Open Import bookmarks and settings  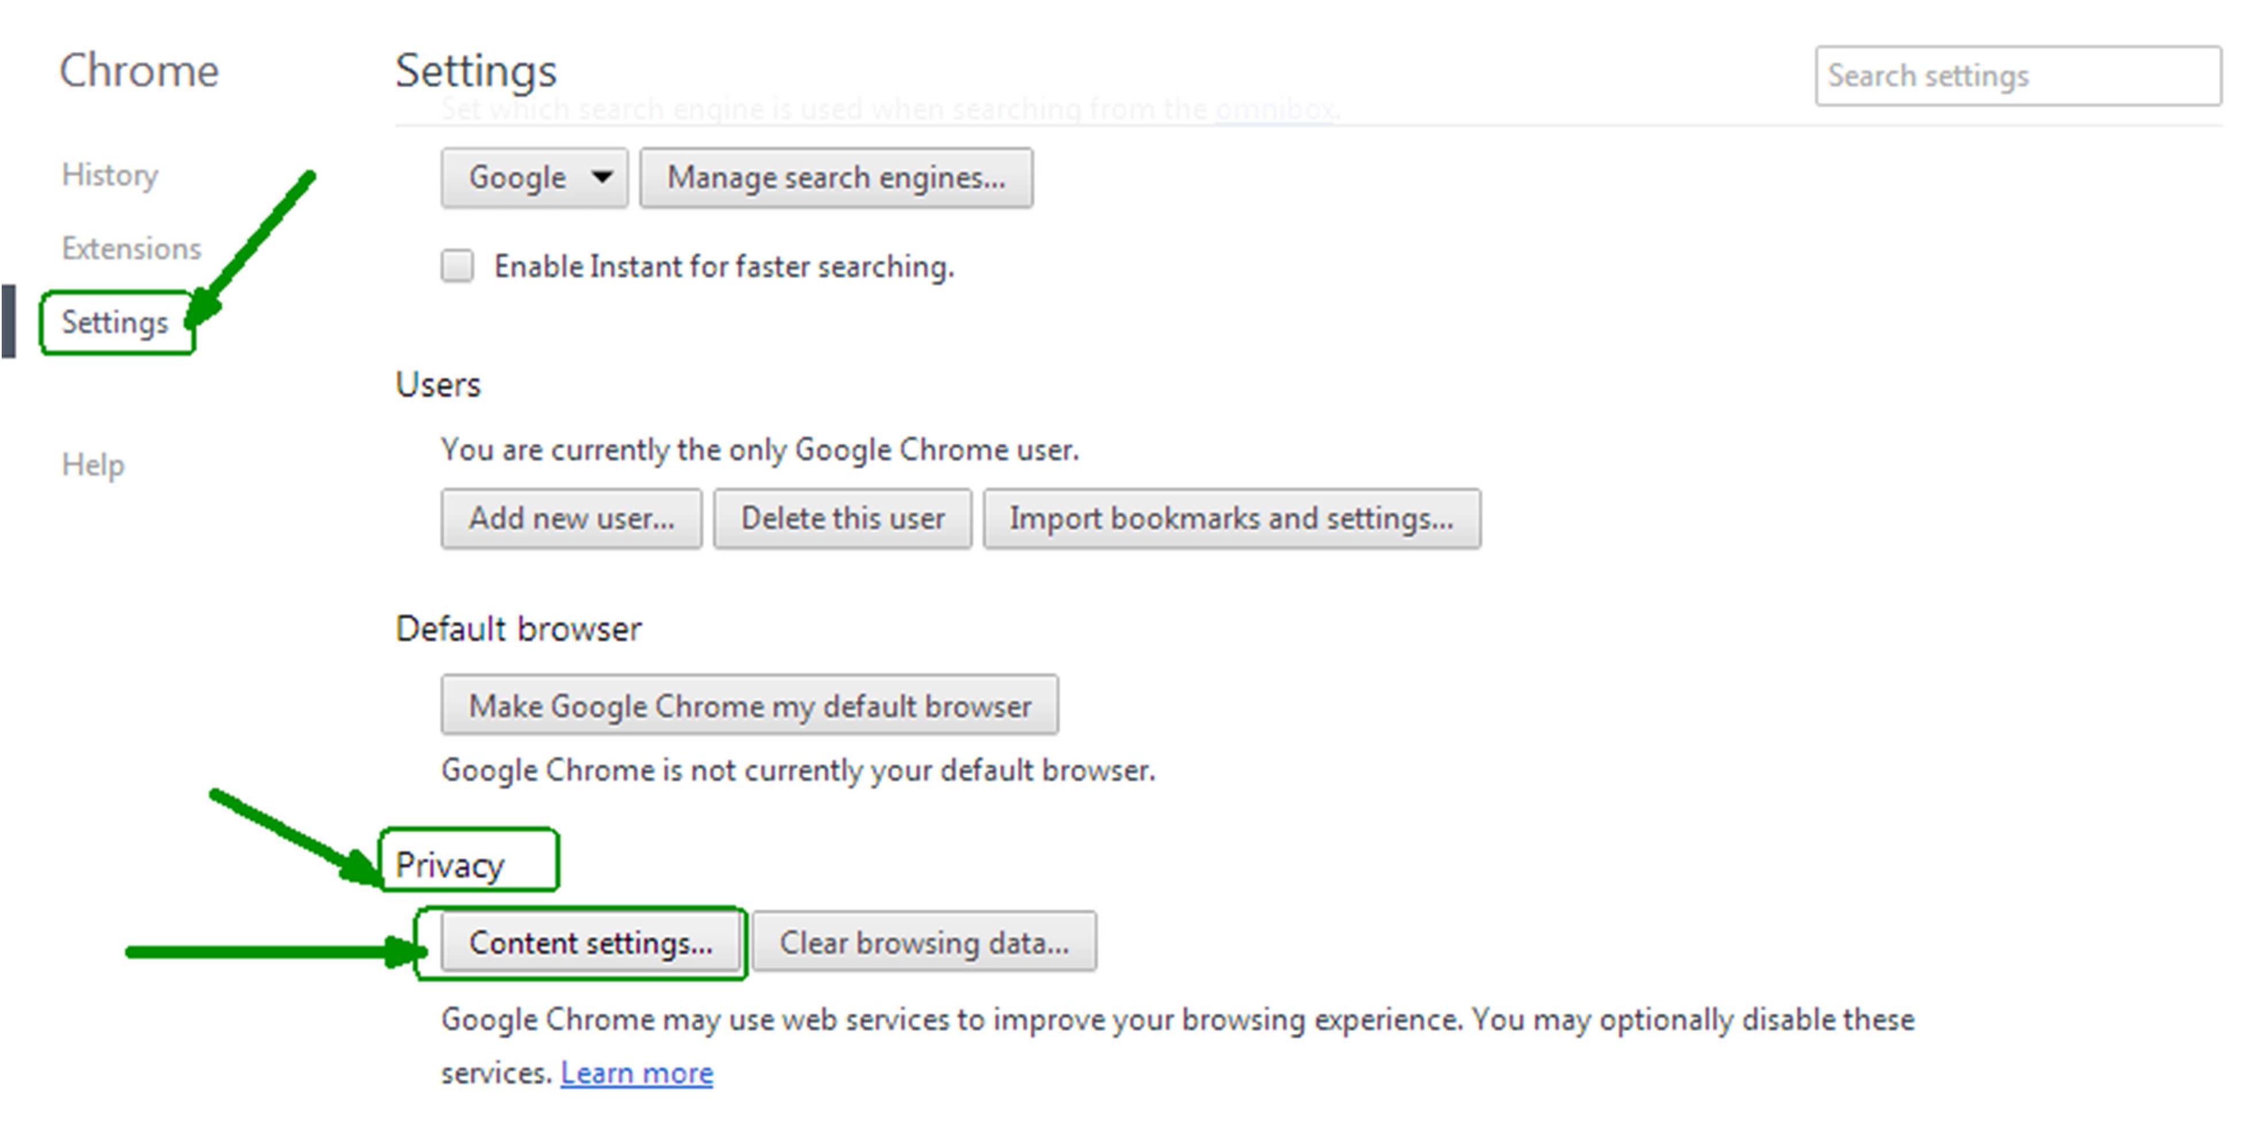click(x=1232, y=519)
